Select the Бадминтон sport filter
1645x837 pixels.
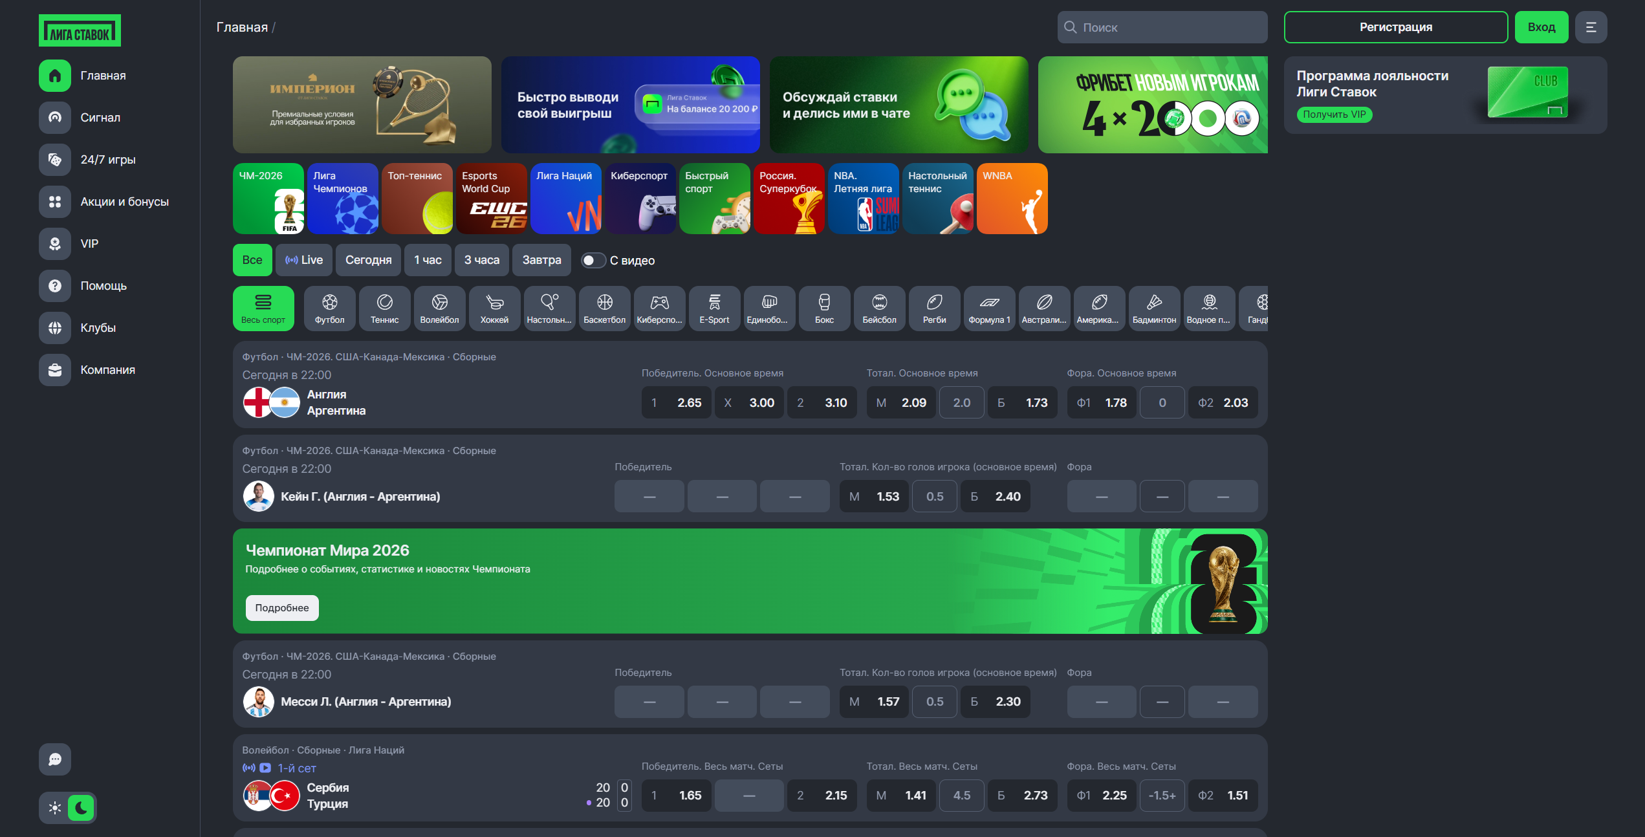coord(1155,309)
